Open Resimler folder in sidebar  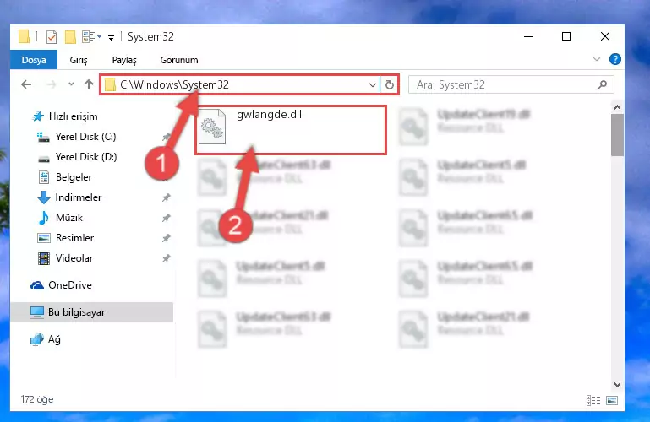pyautogui.click(x=65, y=238)
